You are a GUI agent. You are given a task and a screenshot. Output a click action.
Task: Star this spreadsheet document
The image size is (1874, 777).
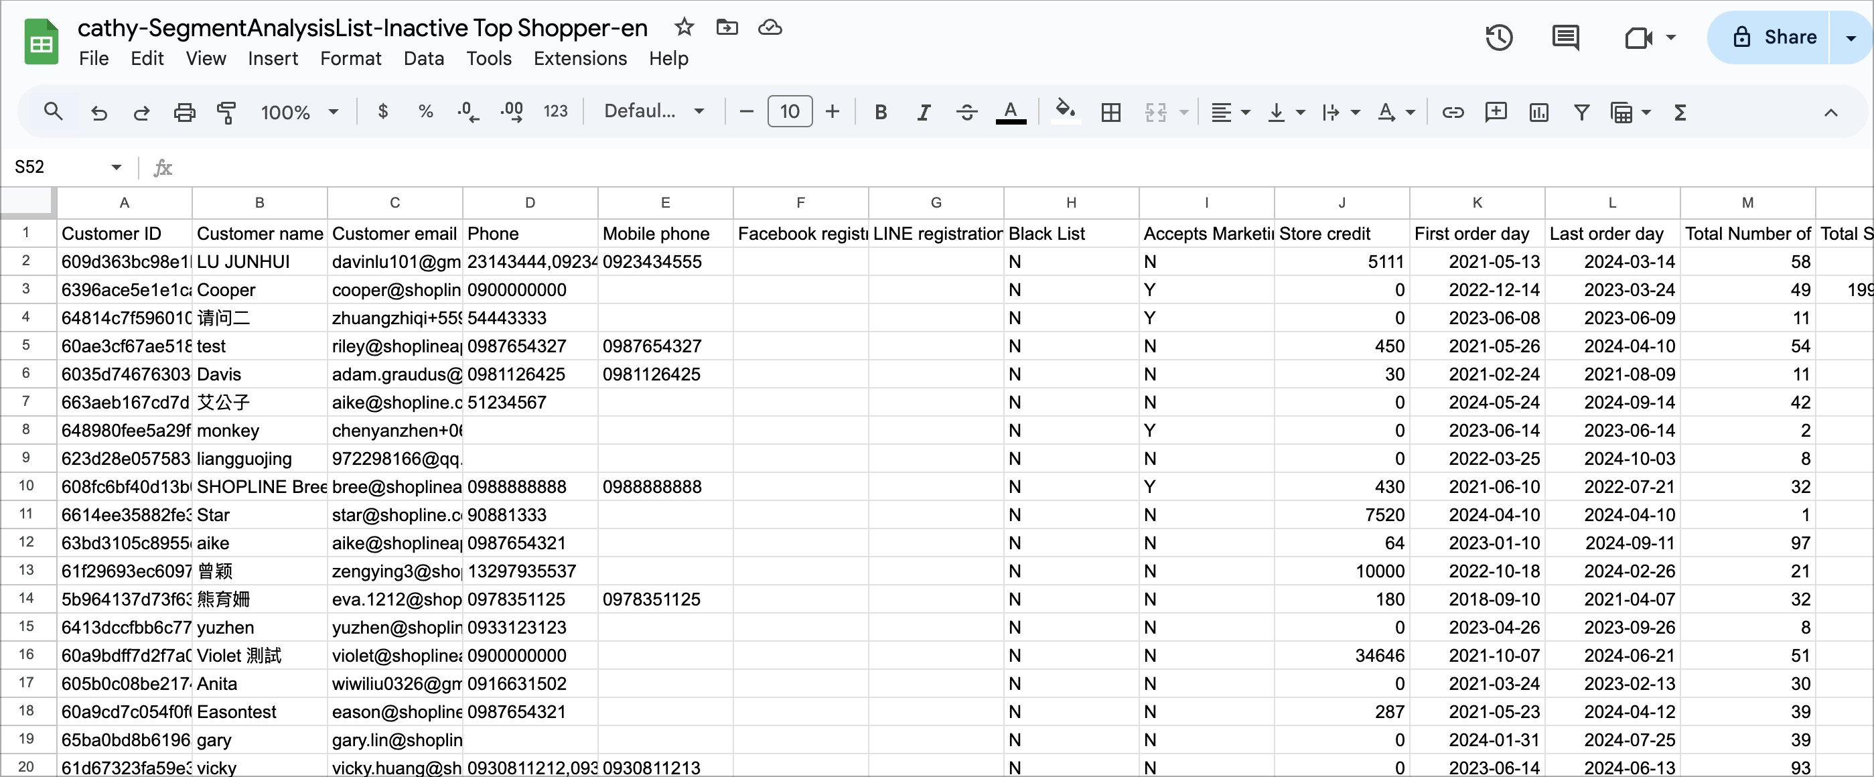pos(684,27)
